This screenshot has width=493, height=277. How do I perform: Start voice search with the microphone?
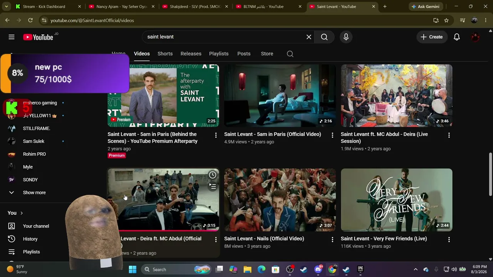tap(346, 37)
